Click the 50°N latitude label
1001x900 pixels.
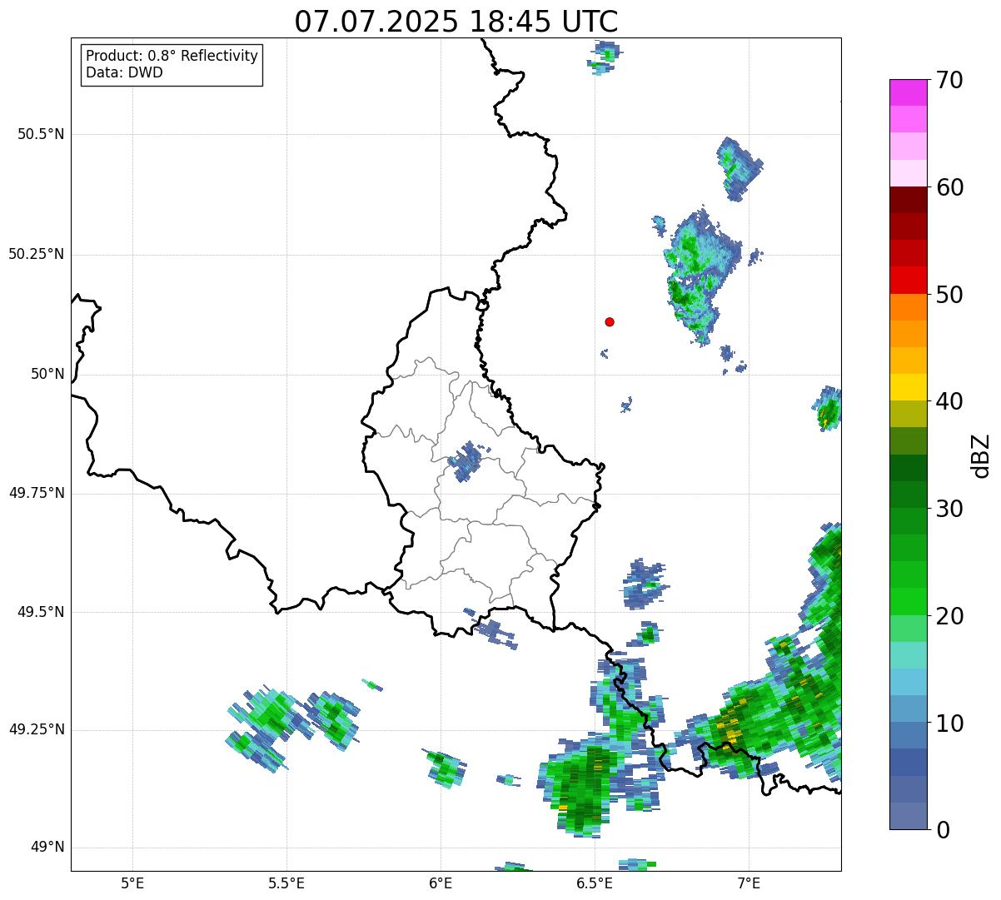click(x=47, y=374)
